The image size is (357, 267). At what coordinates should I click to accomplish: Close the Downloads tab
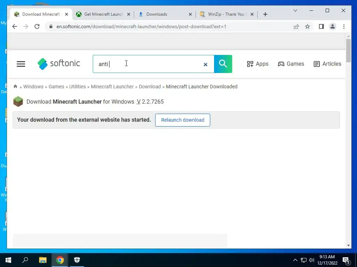(190, 14)
